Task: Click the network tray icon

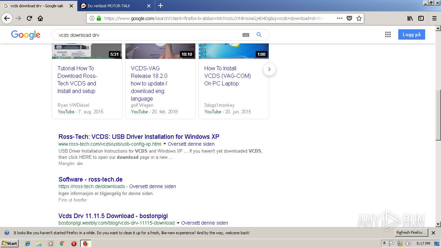Action: 400,244
